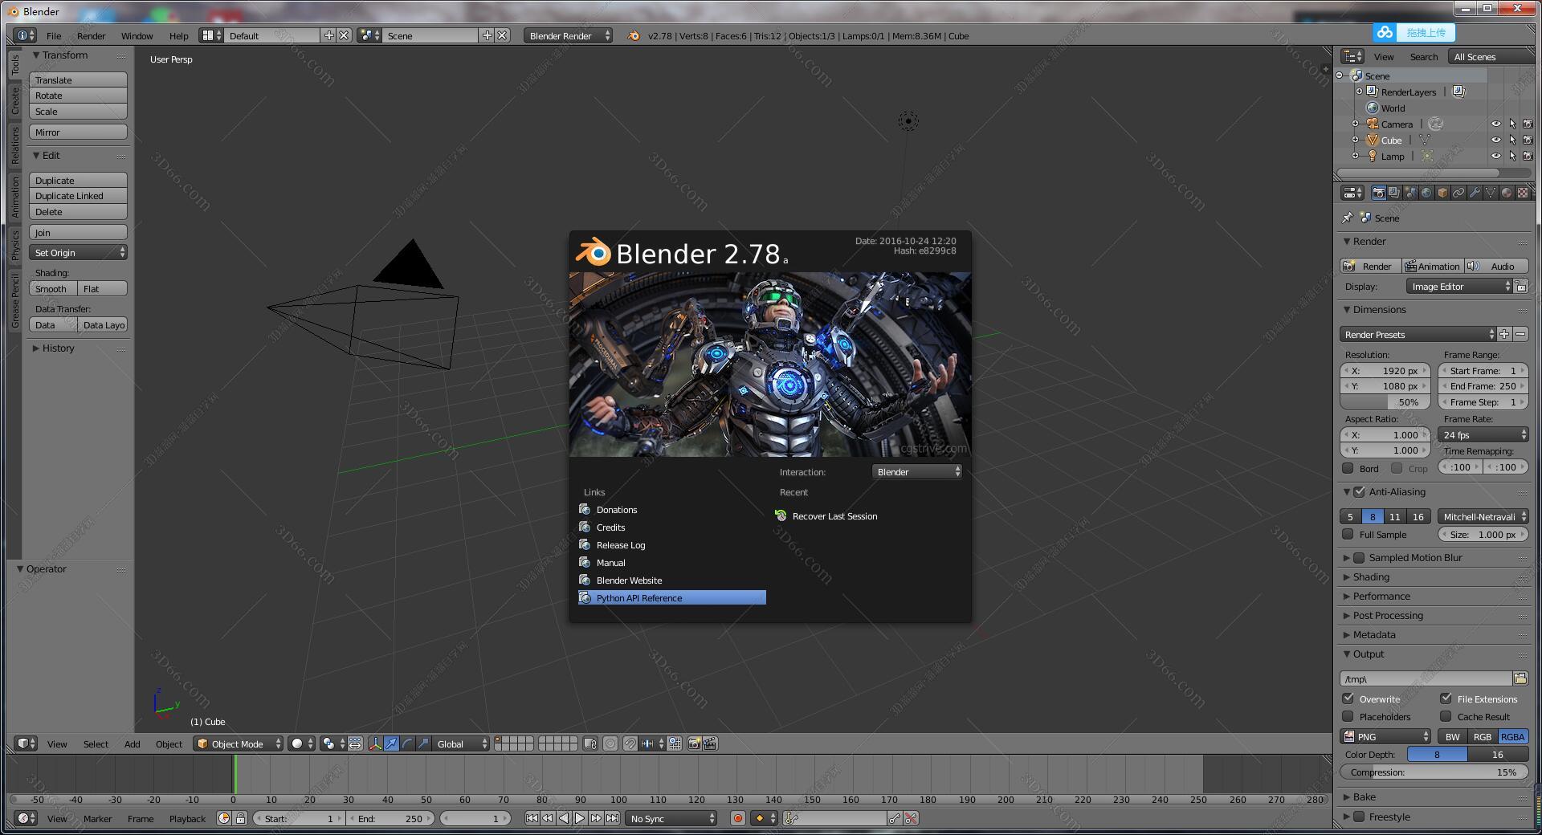Screen dimensions: 1542x835
Task: Toggle proportional editing circle icon
Action: (610, 744)
